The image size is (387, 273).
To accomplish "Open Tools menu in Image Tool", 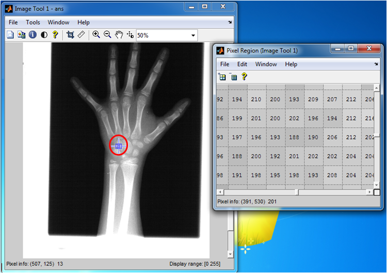I will point(33,23).
